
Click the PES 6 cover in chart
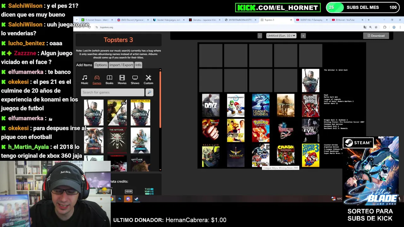236,130
